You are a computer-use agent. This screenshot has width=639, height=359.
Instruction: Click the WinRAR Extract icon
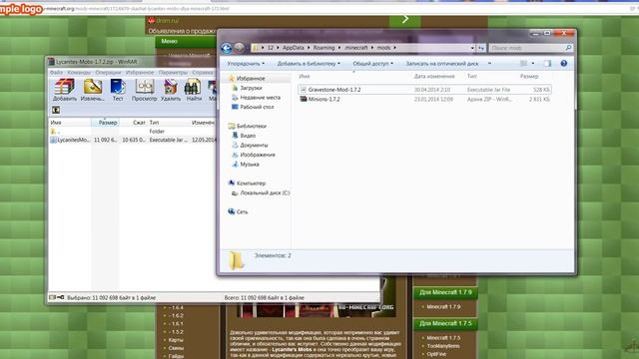click(93, 87)
